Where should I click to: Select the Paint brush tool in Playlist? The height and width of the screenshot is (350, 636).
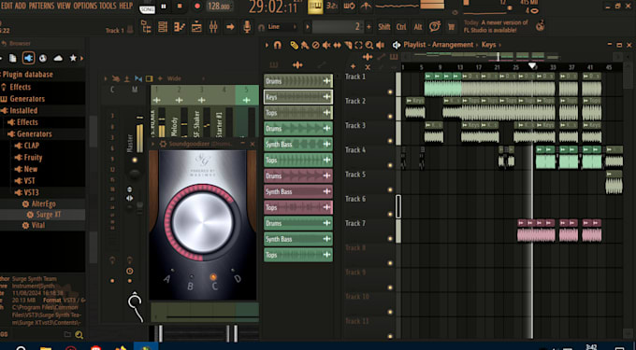click(305, 45)
